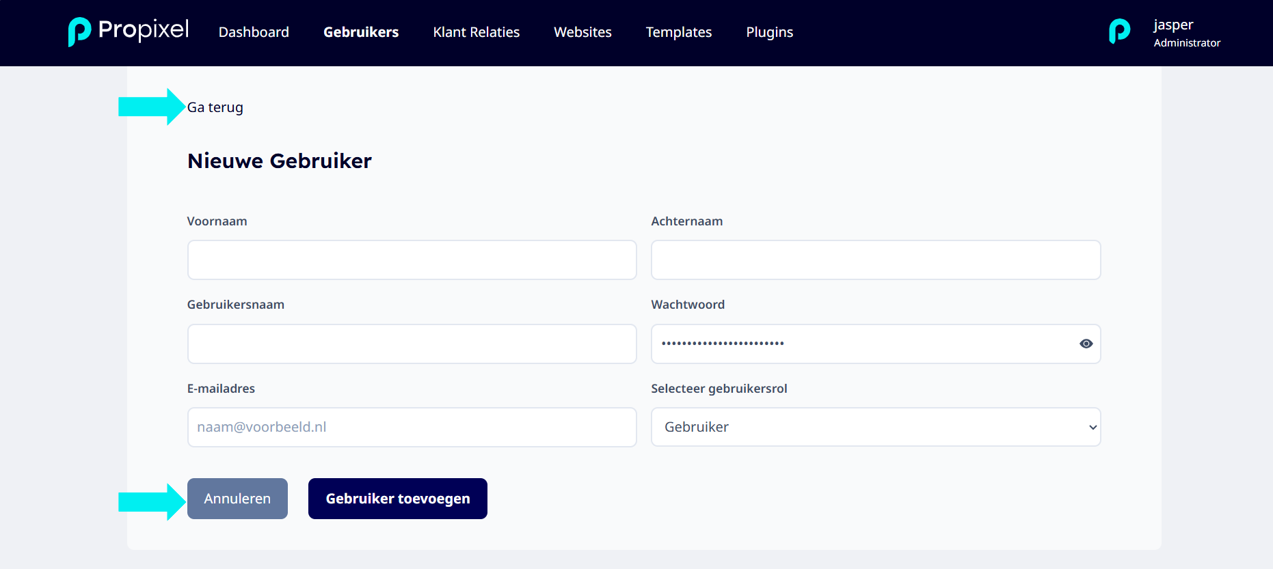Click Gebruiker toevoegen button
The height and width of the screenshot is (569, 1273).
point(398,499)
